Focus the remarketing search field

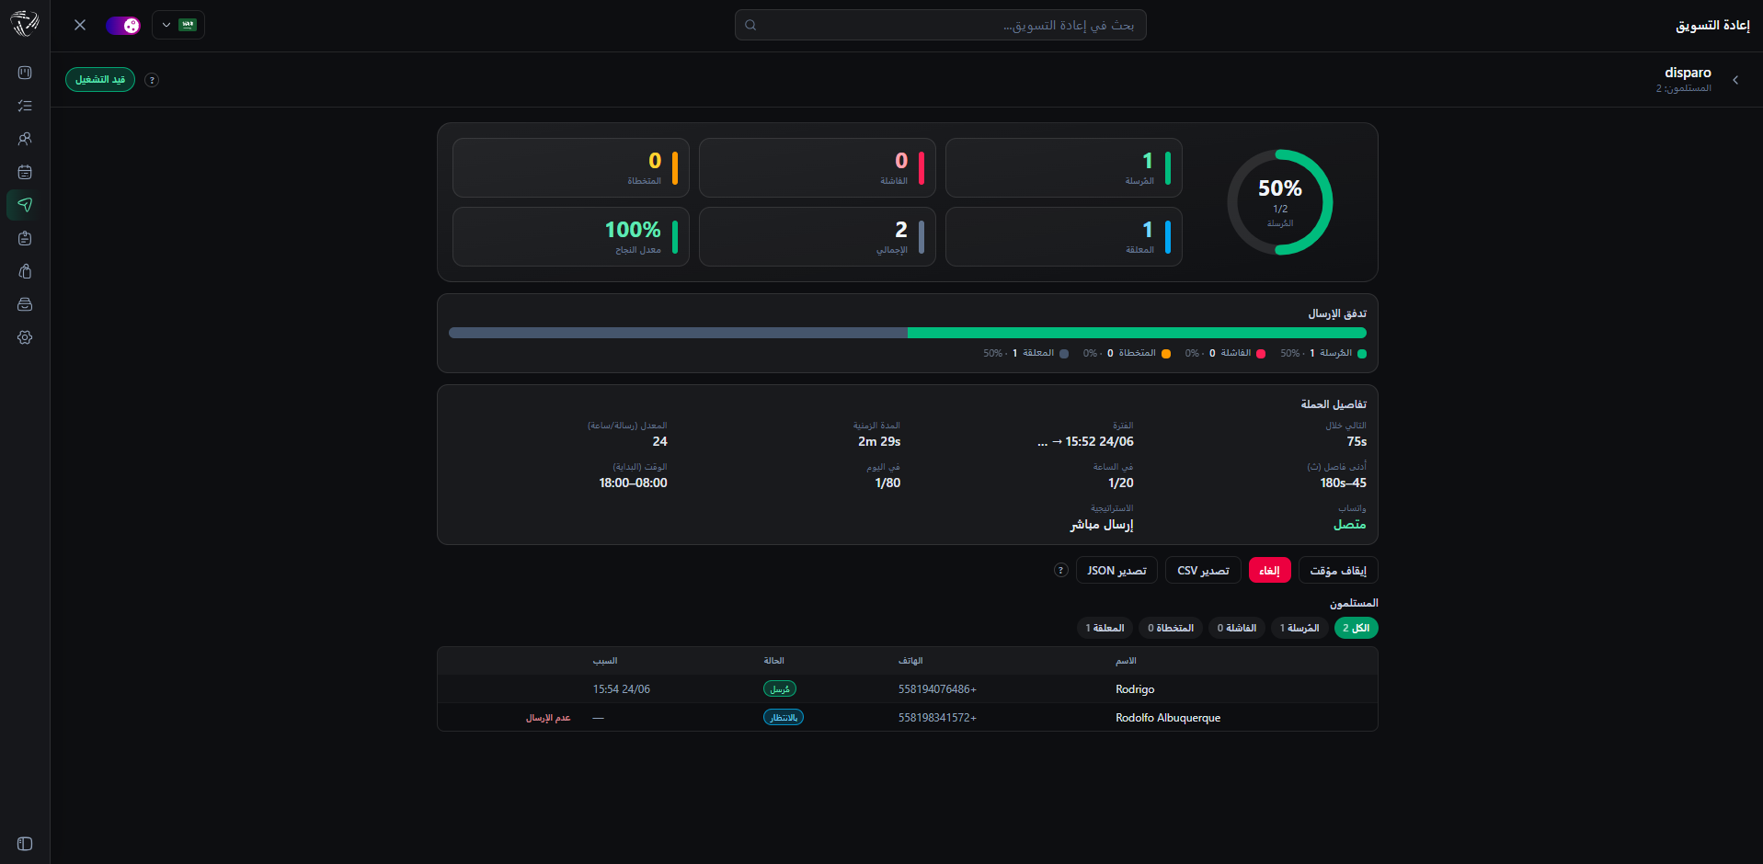[940, 25]
